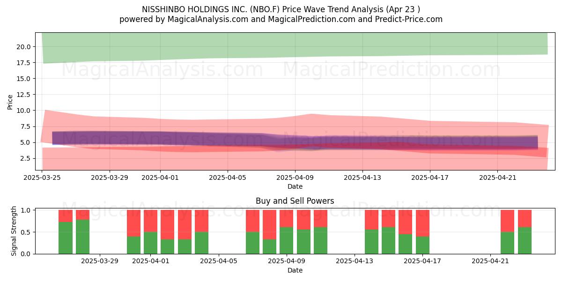Click the 'Date' label under the price chart
This screenshot has height=281, width=562.
click(295, 186)
